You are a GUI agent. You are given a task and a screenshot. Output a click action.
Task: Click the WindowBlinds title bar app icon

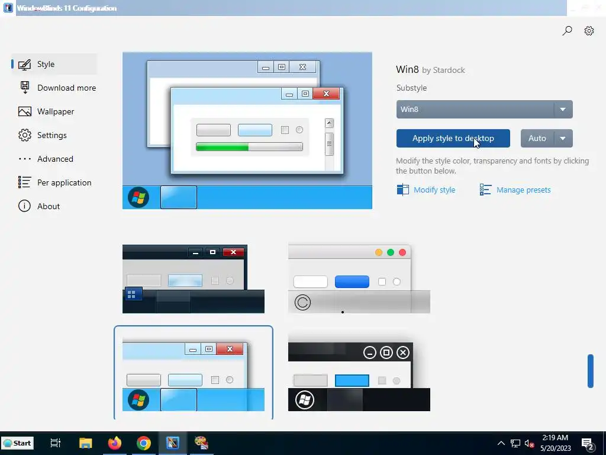click(8, 8)
